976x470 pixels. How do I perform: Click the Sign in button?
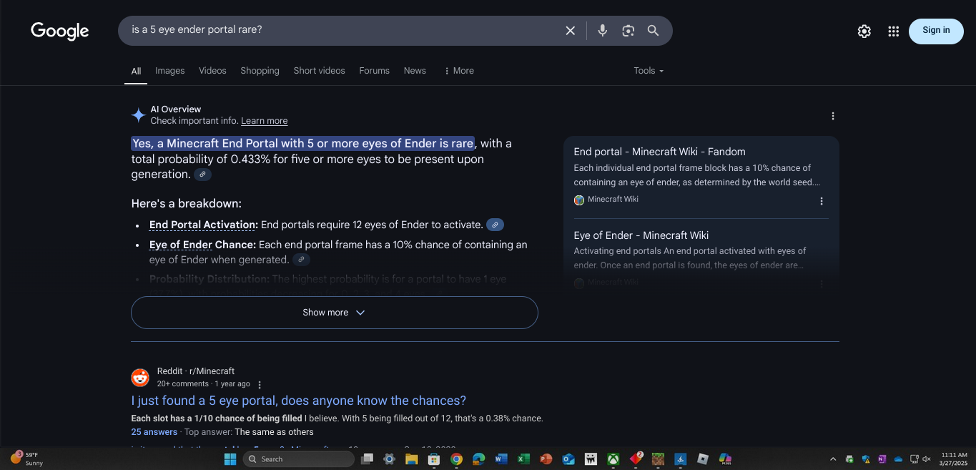pos(936,31)
